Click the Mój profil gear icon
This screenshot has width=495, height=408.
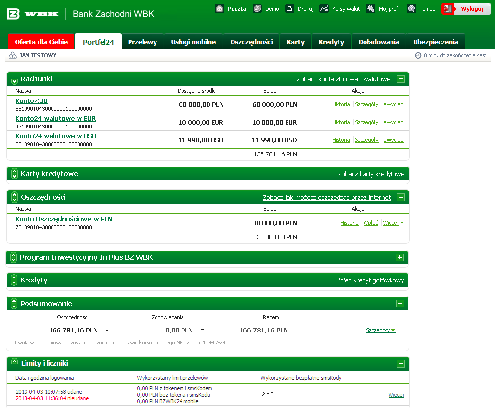(370, 8)
